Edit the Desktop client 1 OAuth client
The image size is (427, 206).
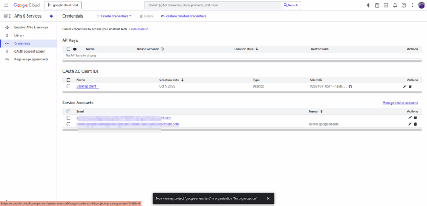(404, 86)
